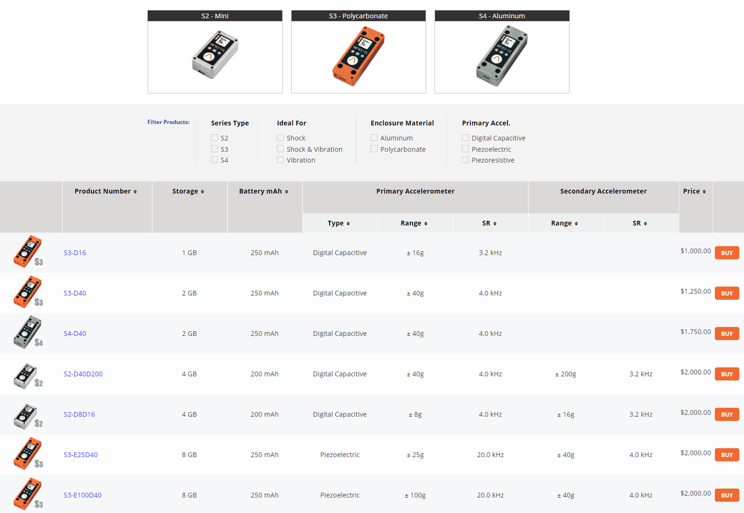Click the orange S3 thumbnail beside S3-E100D40
The width and height of the screenshot is (744, 513).
(x=27, y=495)
